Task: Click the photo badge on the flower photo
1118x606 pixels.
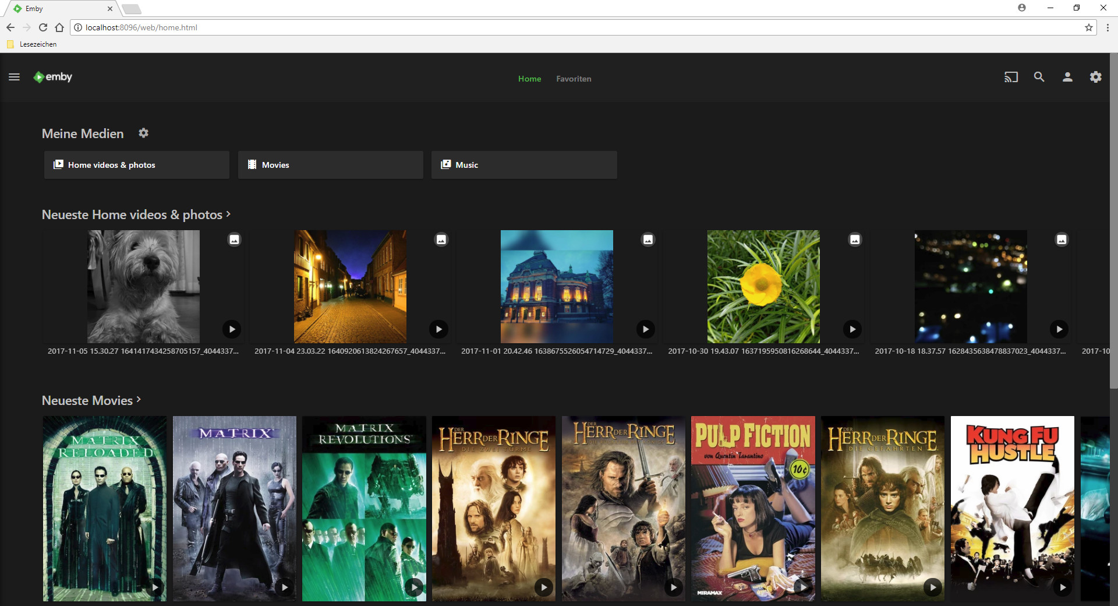Action: tap(855, 239)
